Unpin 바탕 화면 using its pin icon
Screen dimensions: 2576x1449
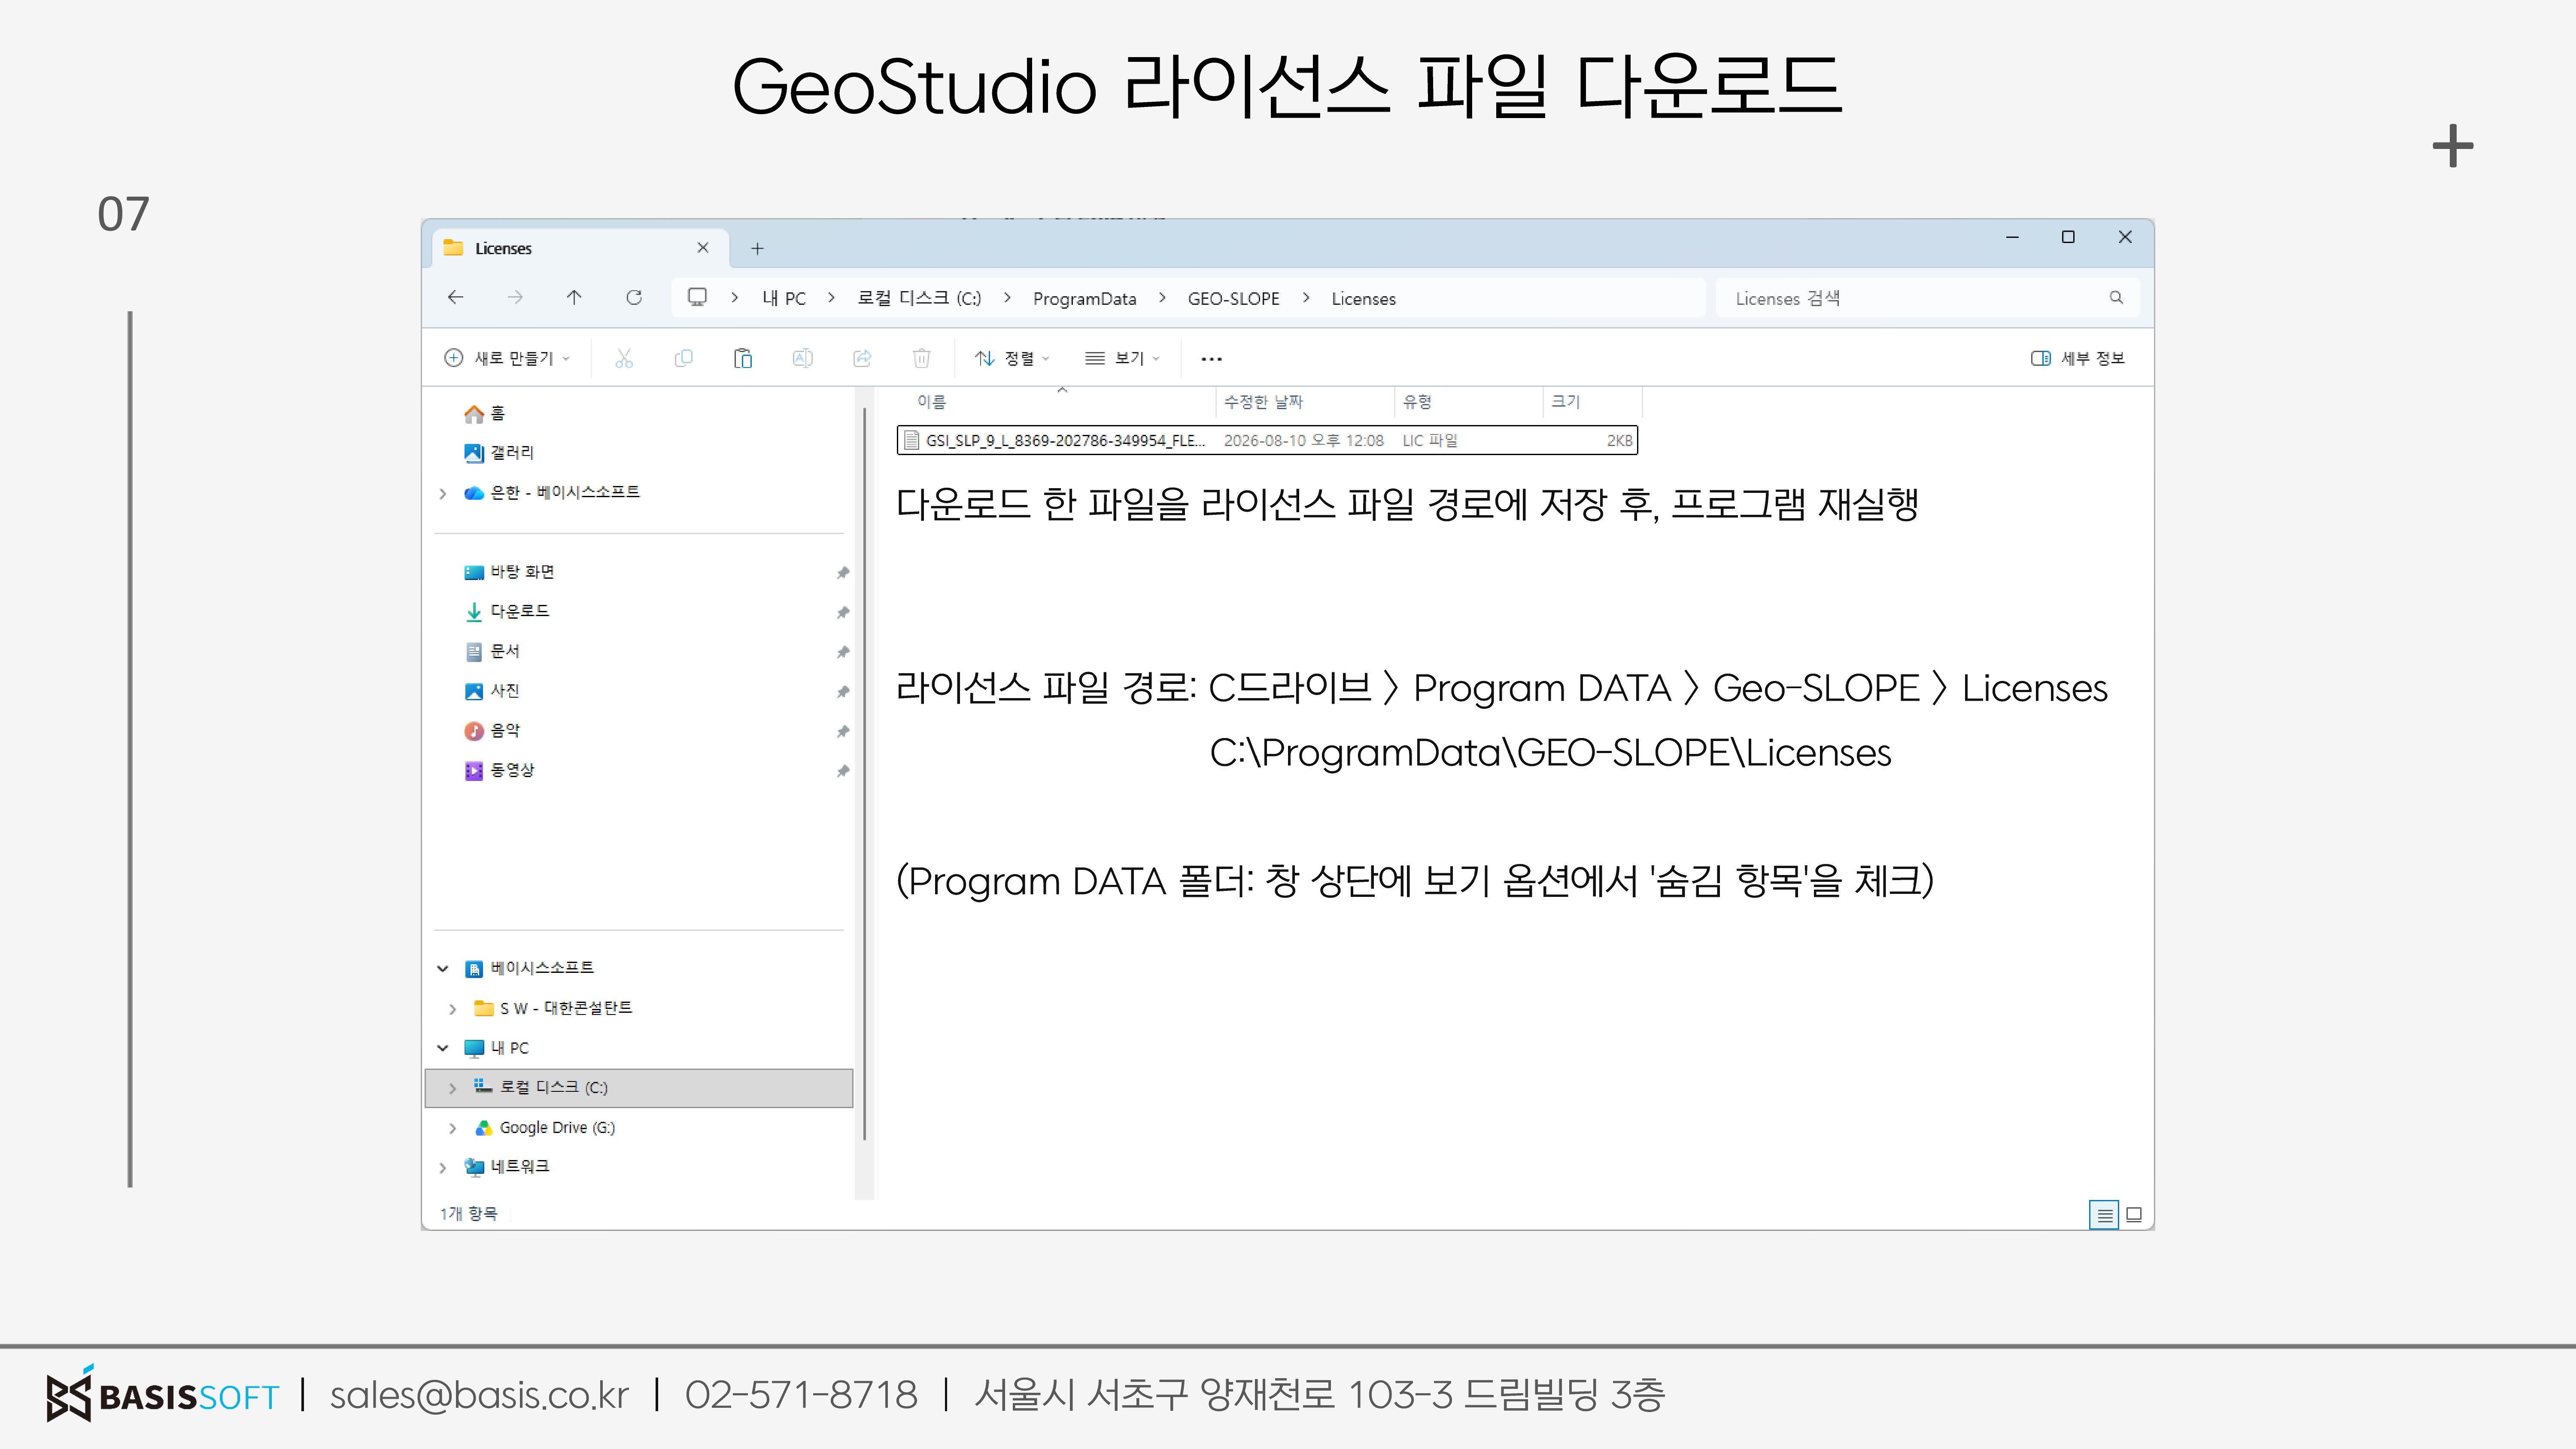click(843, 573)
